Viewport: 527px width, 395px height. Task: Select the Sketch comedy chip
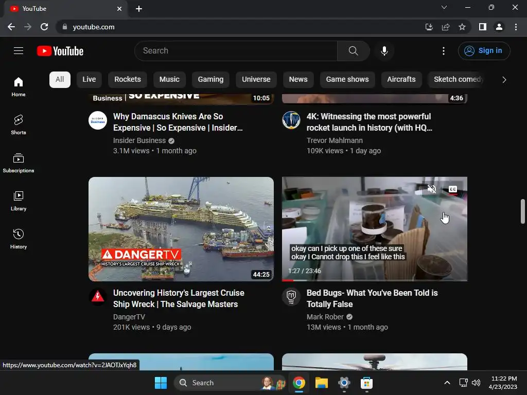(x=457, y=80)
